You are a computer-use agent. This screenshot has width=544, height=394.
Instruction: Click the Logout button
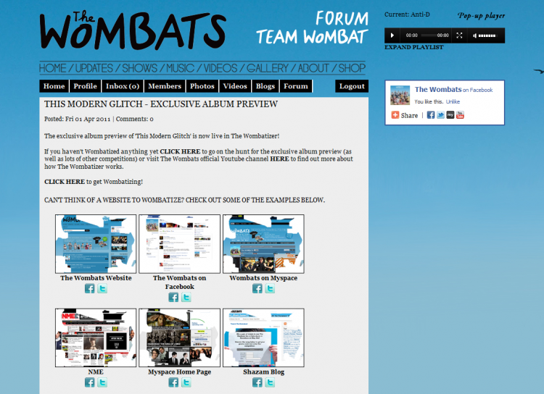[352, 86]
